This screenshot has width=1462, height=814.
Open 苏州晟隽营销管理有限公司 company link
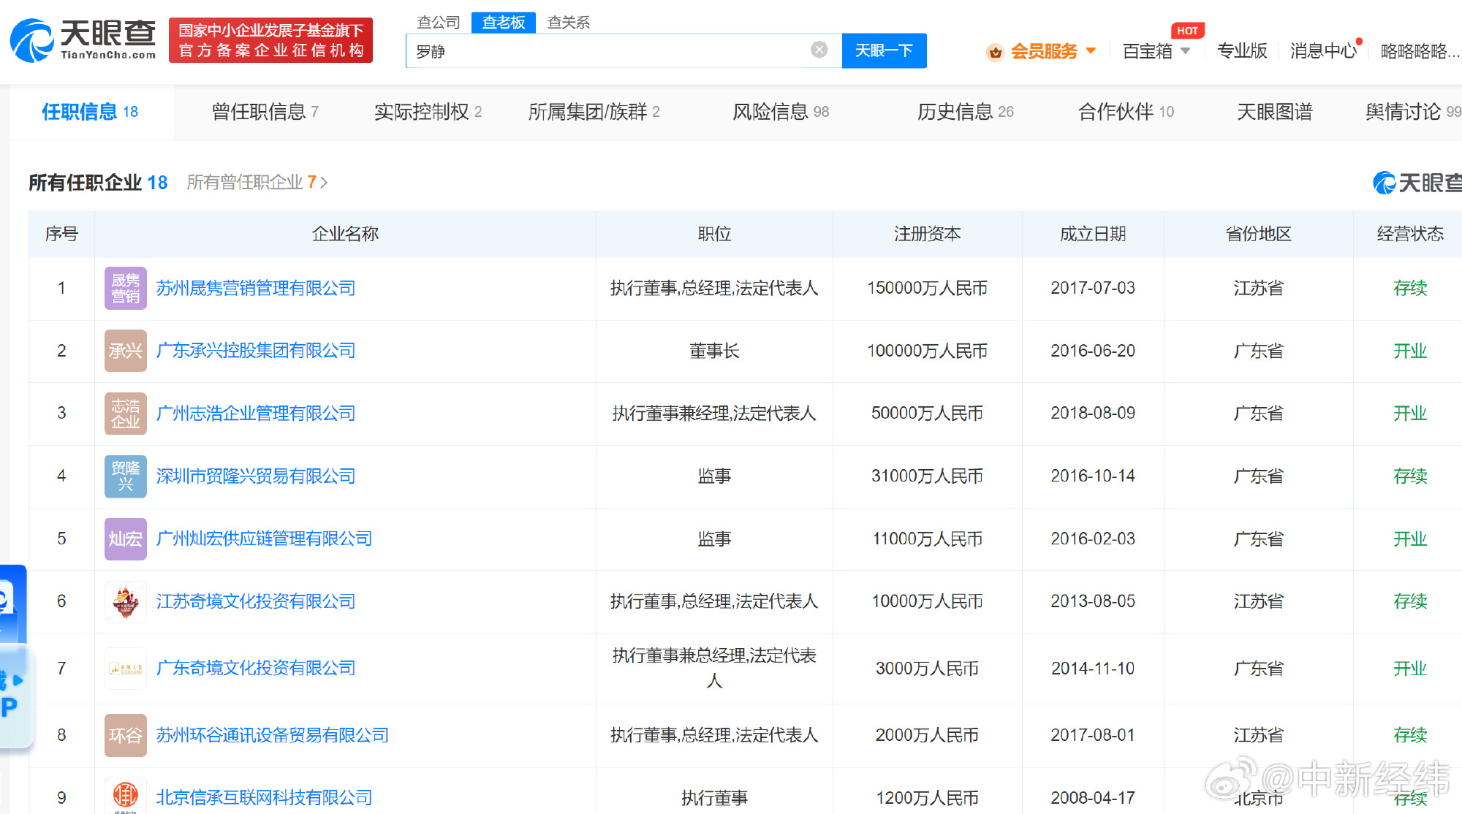[x=256, y=289]
